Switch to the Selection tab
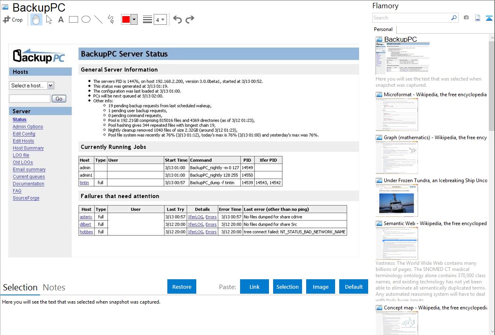This screenshot has width=495, height=335. 20,287
